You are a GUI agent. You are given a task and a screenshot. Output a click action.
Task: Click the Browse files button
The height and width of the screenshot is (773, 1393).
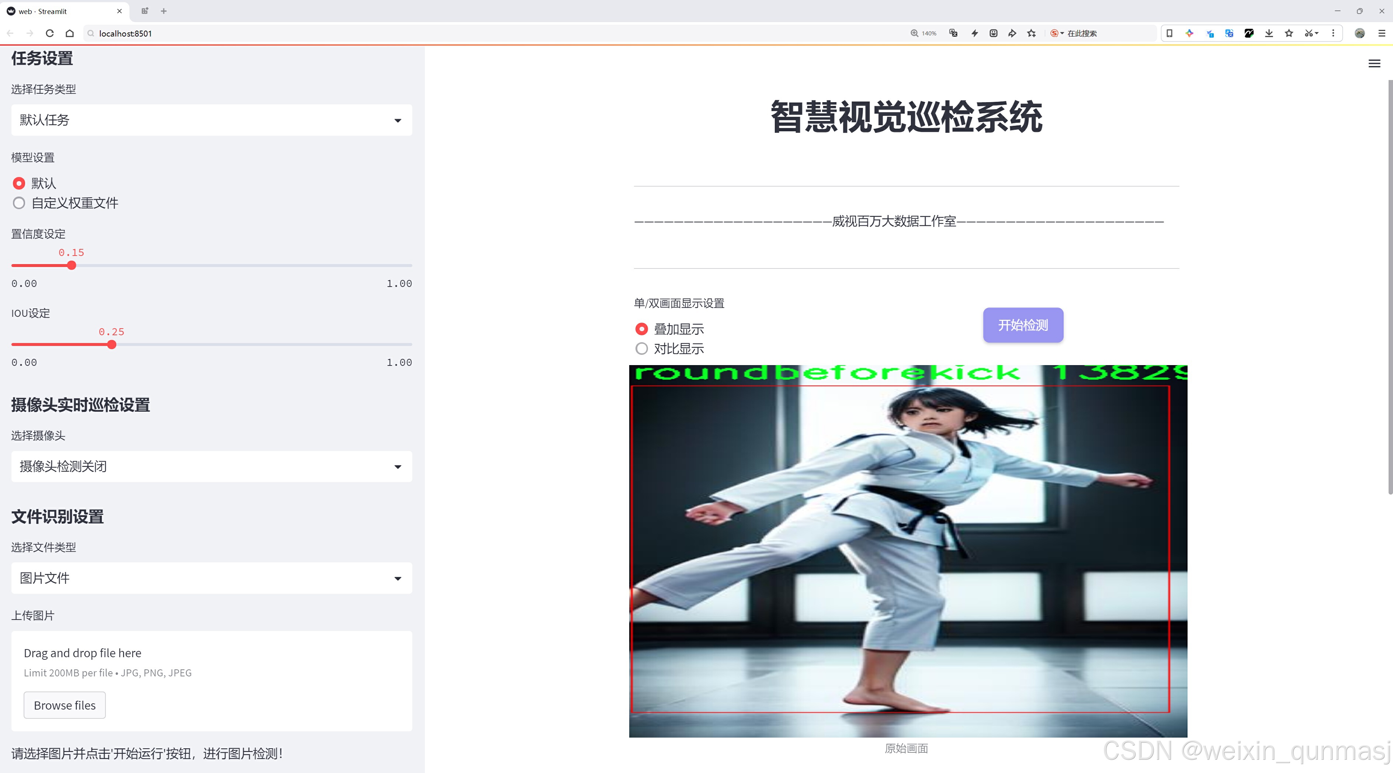coord(64,706)
